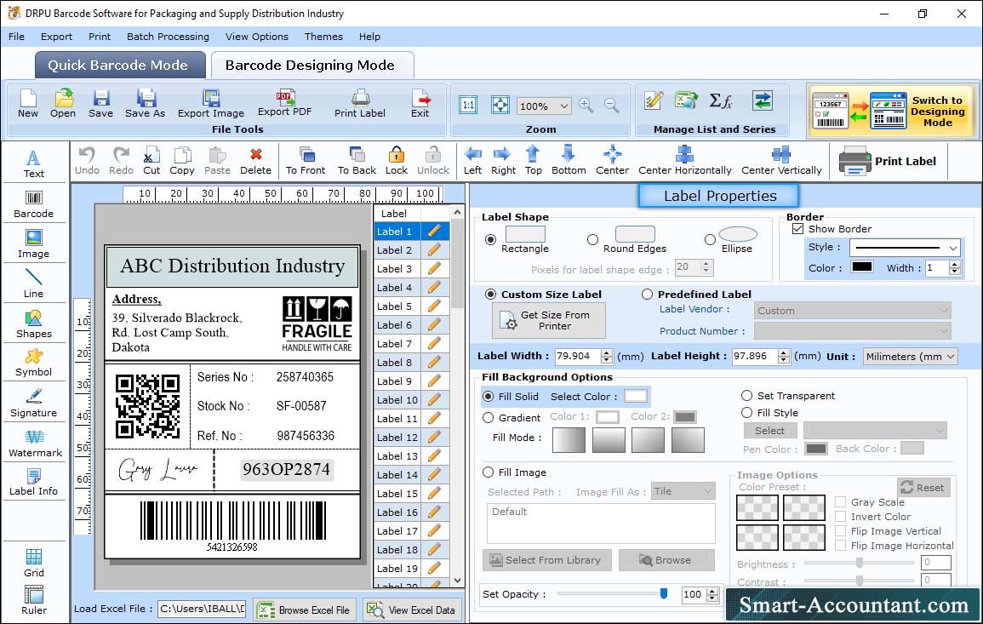
Task: Click the zoom in magnifier
Action: 586,106
